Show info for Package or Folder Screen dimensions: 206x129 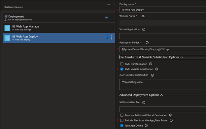[147, 43]
